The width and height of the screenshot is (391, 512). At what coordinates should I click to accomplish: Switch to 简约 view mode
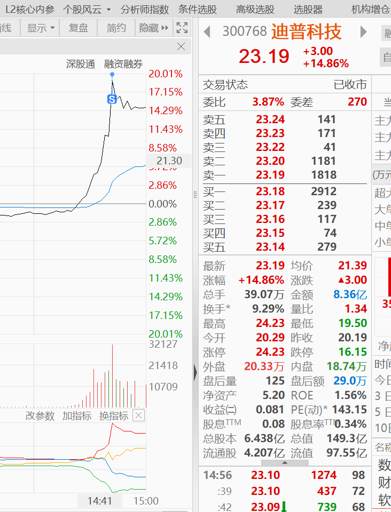116,28
